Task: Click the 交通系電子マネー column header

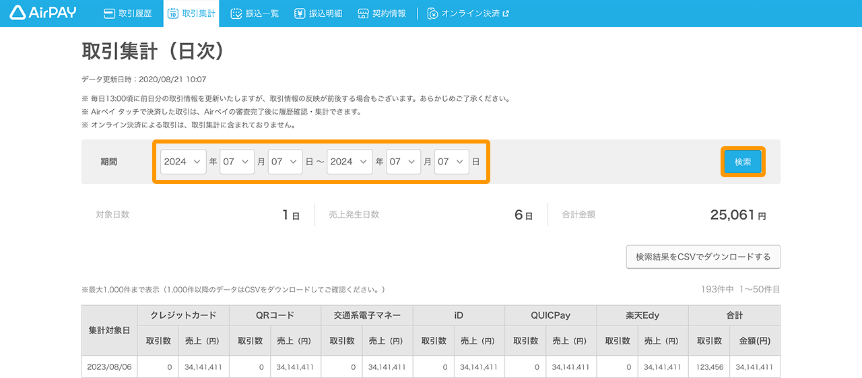Action: [x=367, y=315]
